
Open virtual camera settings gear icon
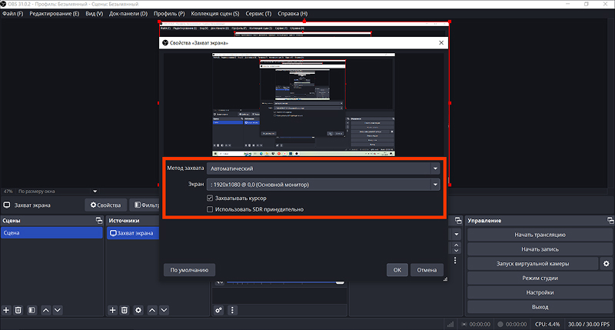click(x=607, y=264)
